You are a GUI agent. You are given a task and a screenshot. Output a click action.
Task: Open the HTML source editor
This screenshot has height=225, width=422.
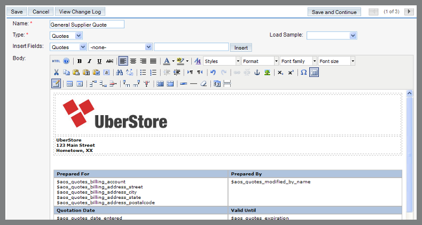coord(56,61)
